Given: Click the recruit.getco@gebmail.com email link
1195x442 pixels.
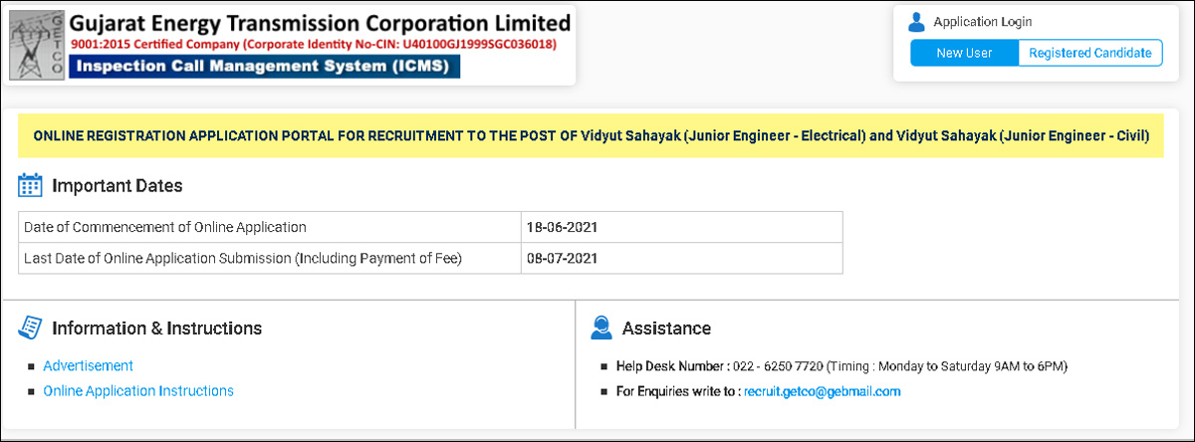Looking at the screenshot, I should [x=822, y=392].
